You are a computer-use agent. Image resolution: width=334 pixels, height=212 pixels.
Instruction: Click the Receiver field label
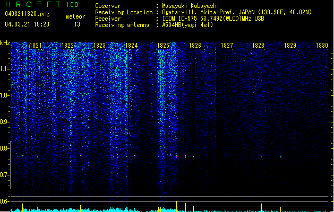tap(108, 19)
